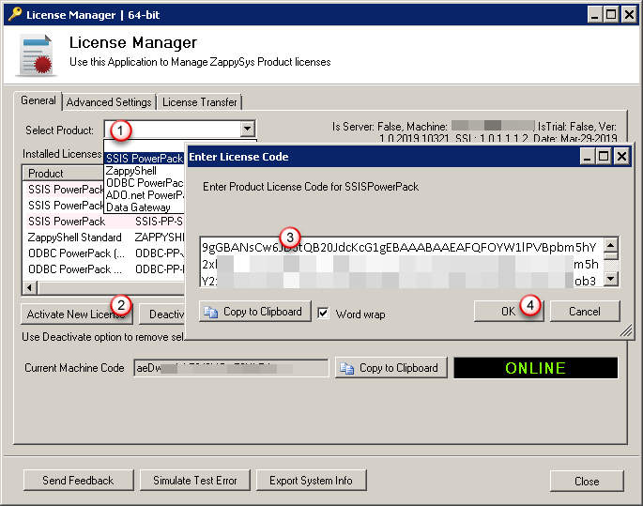Close the Enter License Code dialog
This screenshot has height=506, width=643.
click(621, 157)
